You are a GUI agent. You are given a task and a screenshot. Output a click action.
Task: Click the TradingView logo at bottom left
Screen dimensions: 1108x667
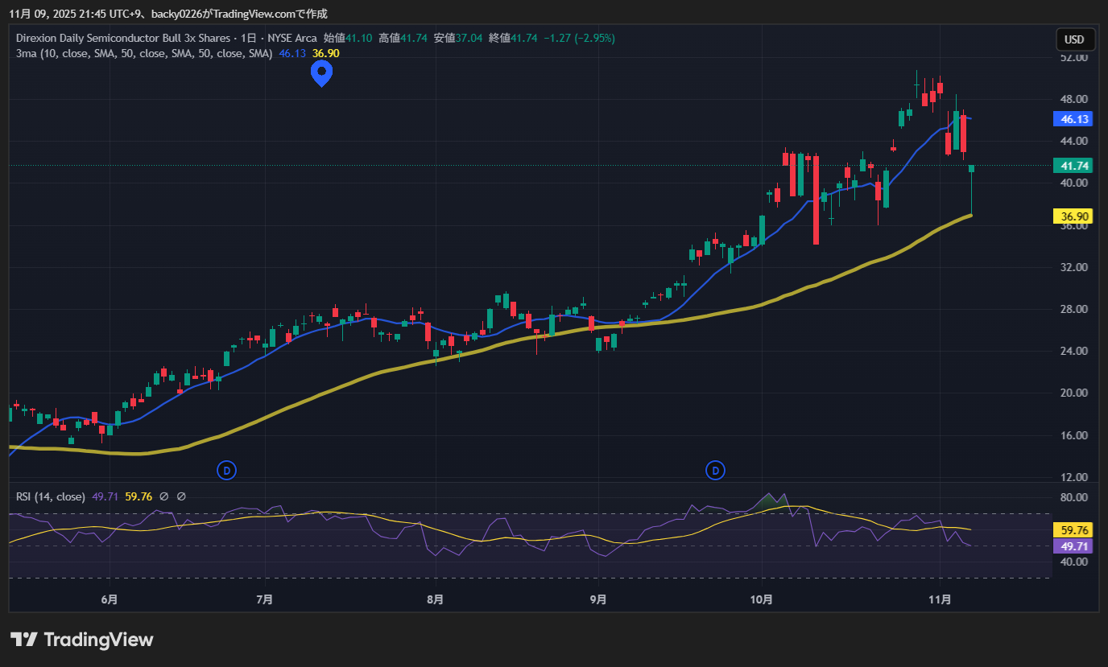[81, 640]
